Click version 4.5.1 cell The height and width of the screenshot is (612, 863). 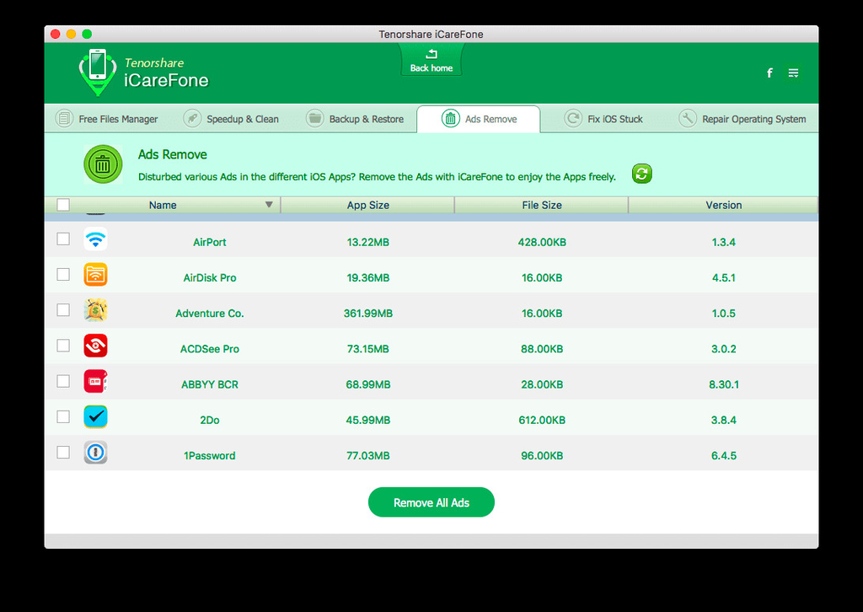[724, 278]
